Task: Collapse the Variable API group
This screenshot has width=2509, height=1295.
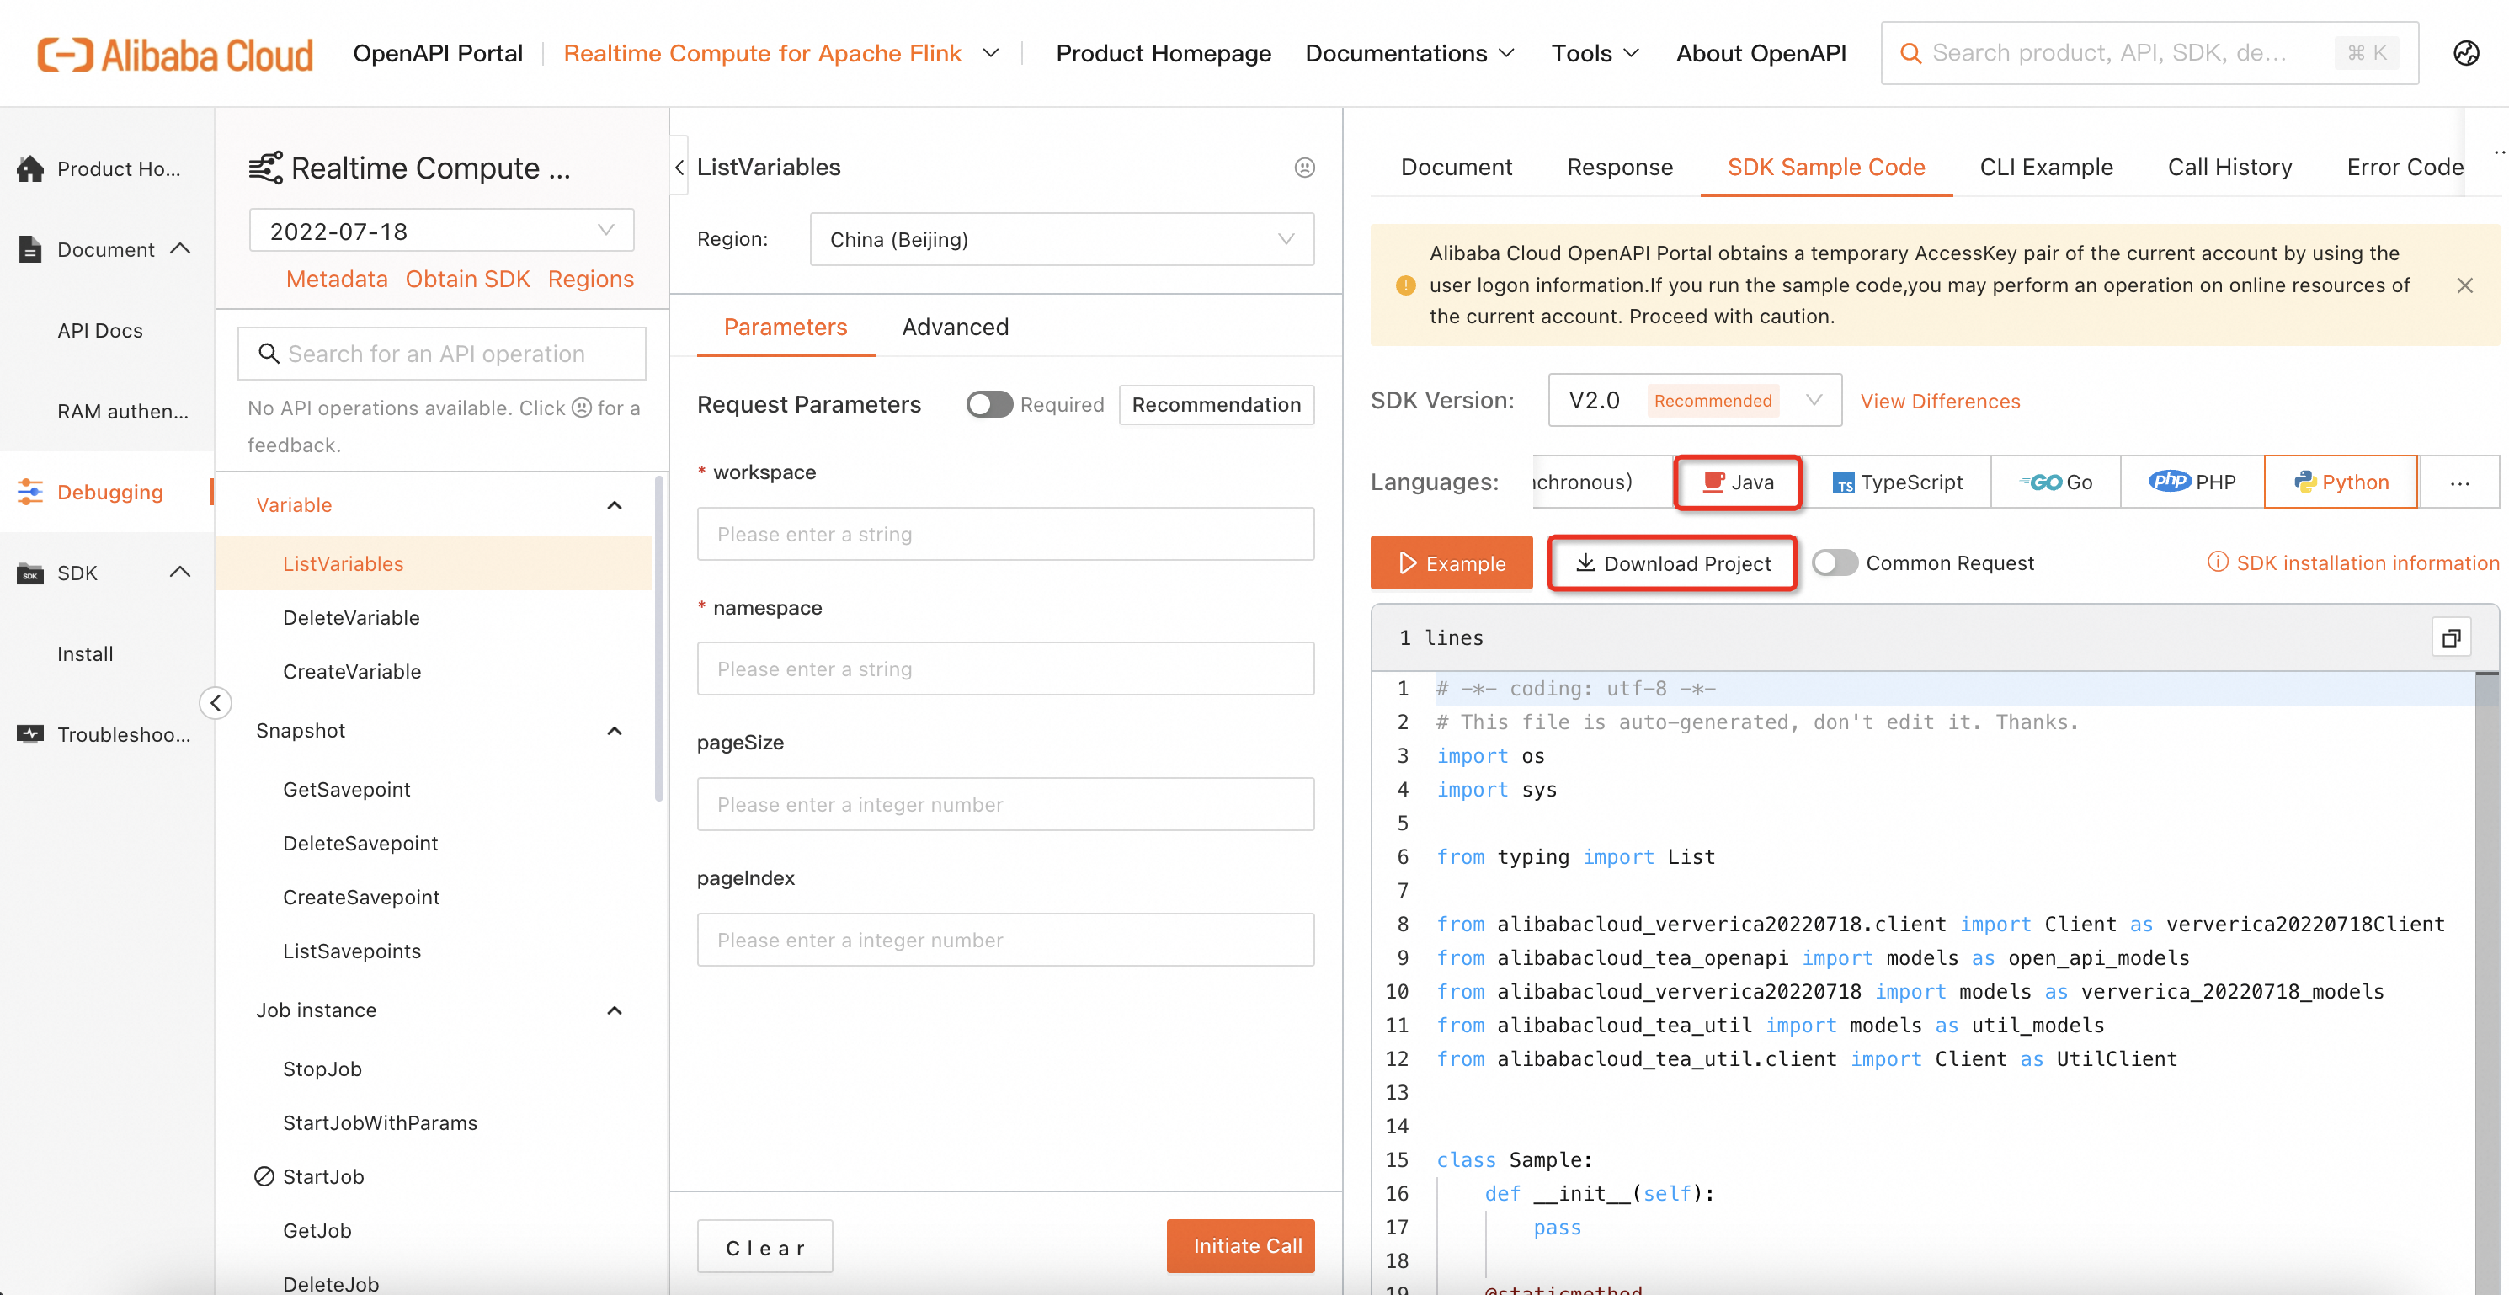Action: point(614,504)
